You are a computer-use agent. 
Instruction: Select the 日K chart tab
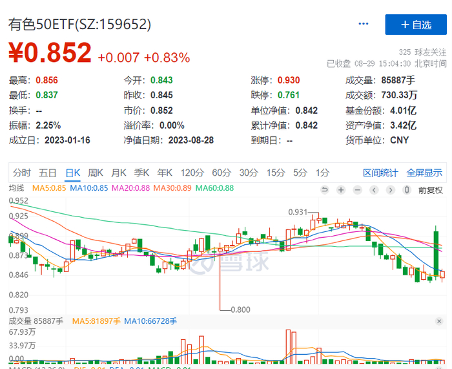click(72, 173)
